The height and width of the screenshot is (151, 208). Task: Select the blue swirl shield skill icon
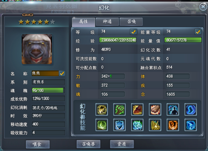coord(119,125)
